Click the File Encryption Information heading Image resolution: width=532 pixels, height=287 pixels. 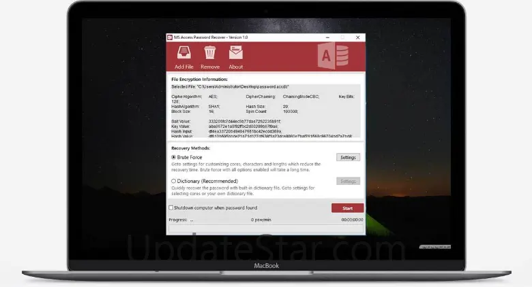coord(199,79)
